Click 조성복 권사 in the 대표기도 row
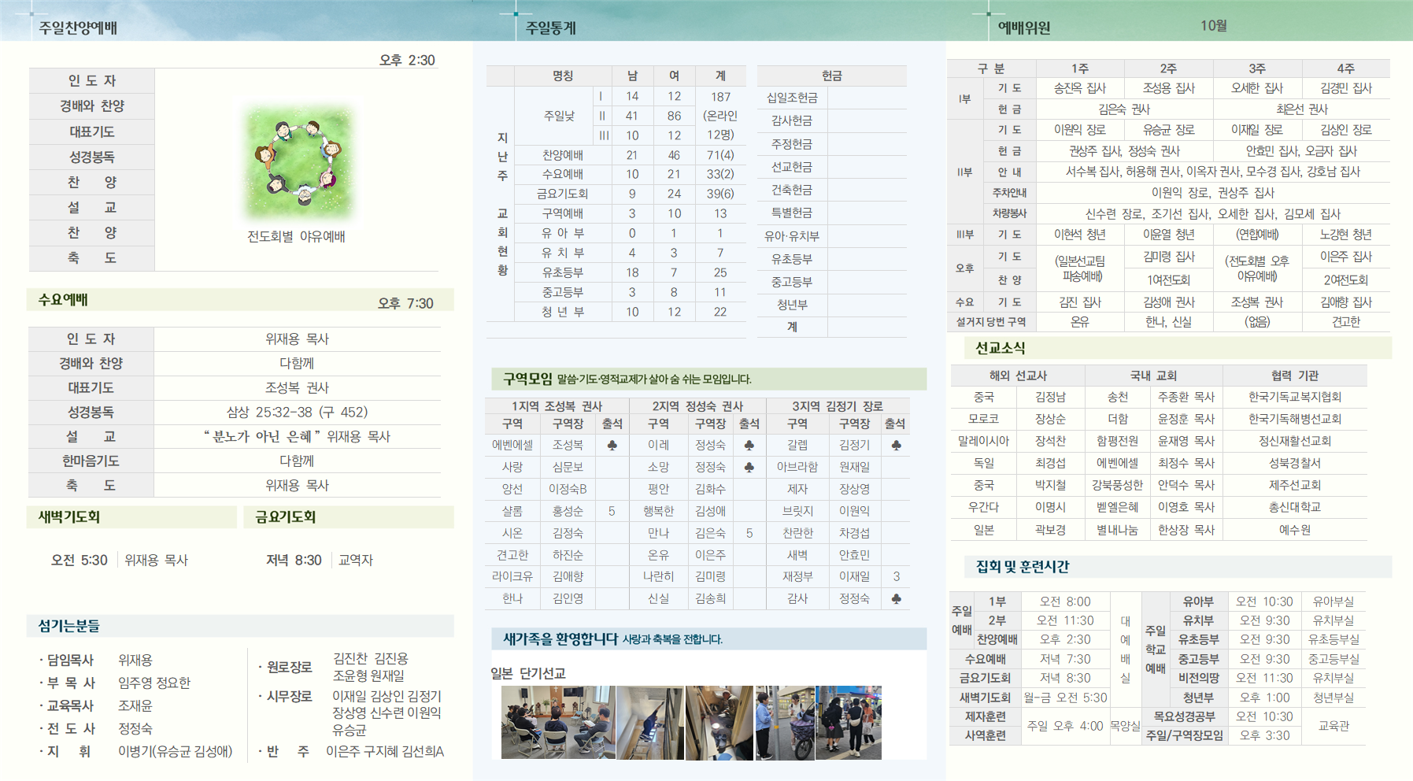 pos(297,387)
